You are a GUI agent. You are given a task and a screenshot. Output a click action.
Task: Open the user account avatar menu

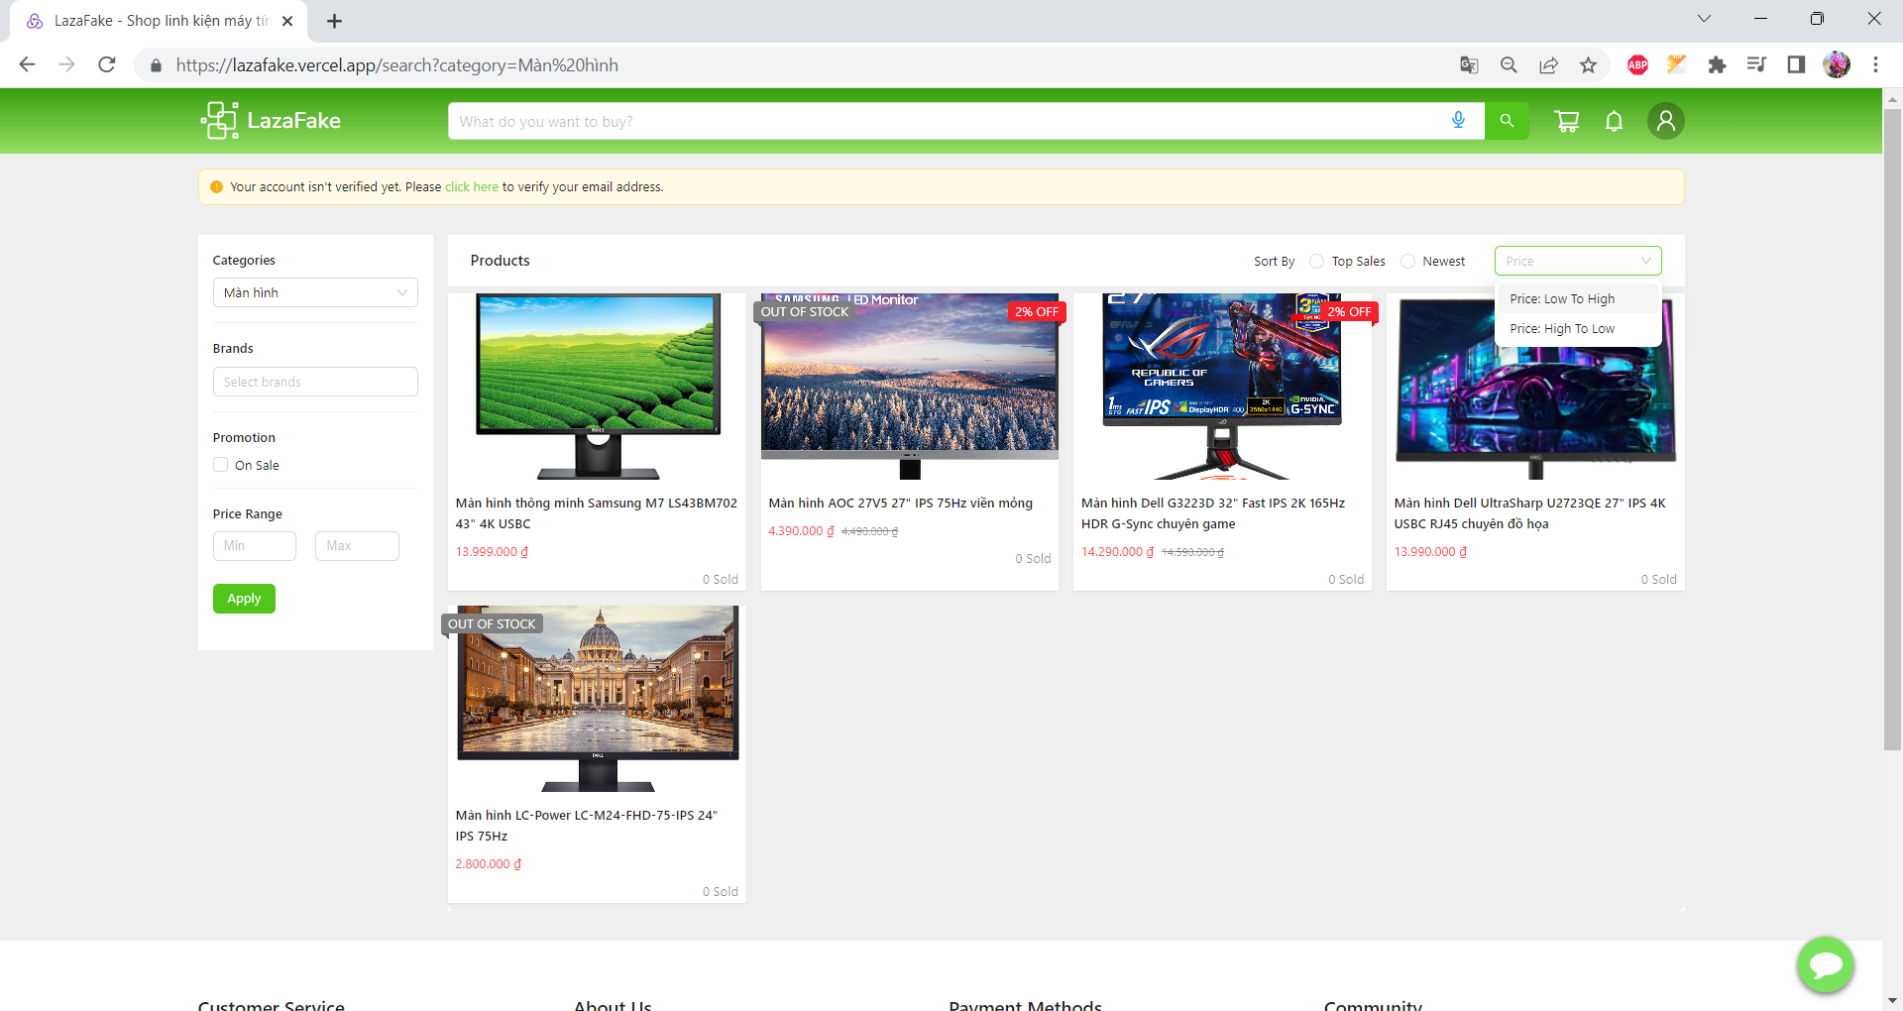coord(1666,121)
